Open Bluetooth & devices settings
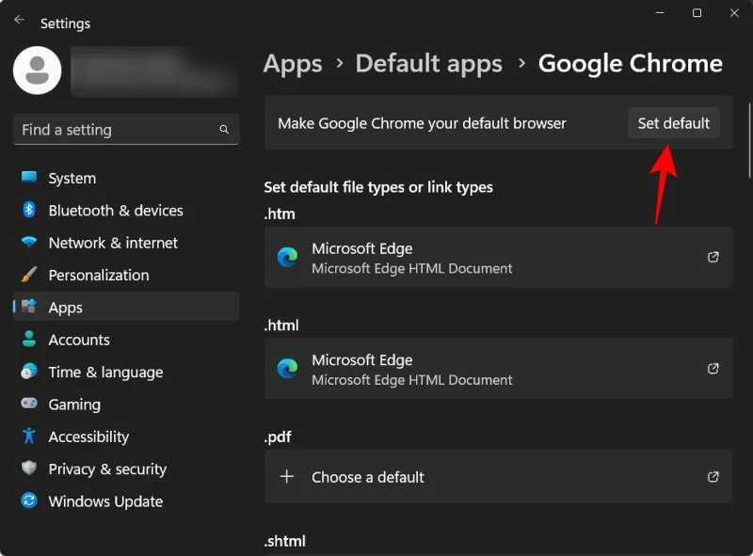 [x=126, y=211]
